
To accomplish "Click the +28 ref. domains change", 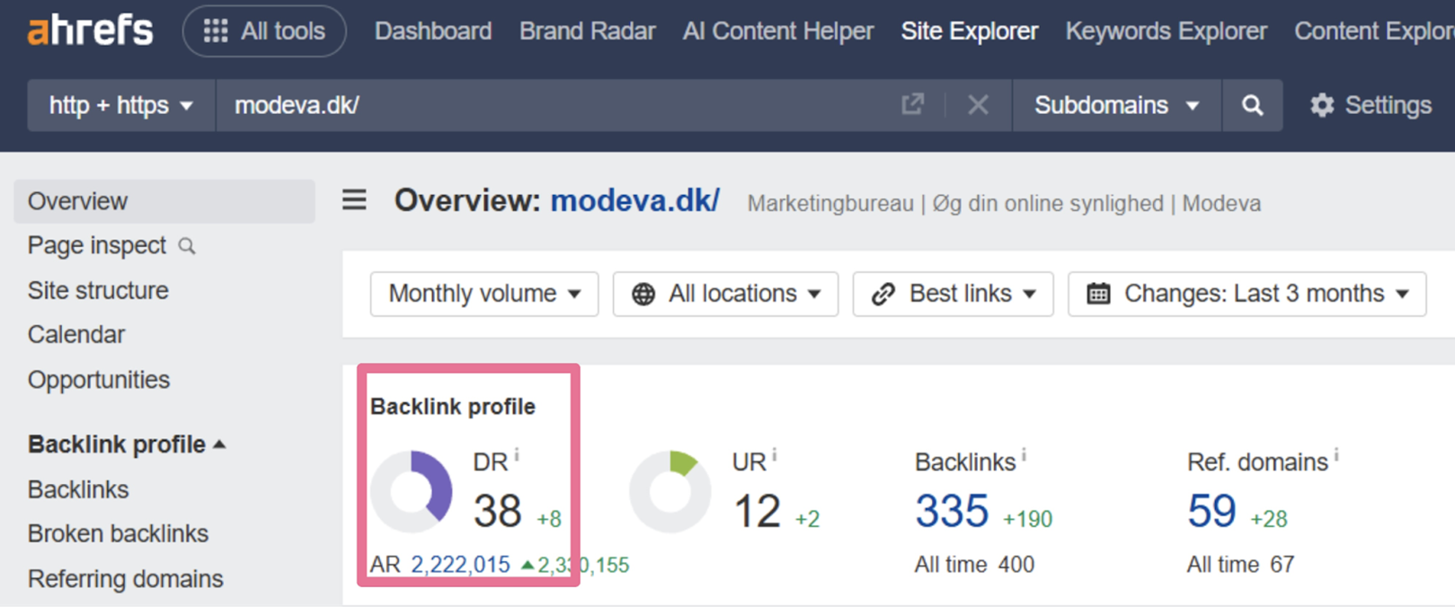I will point(1269,519).
